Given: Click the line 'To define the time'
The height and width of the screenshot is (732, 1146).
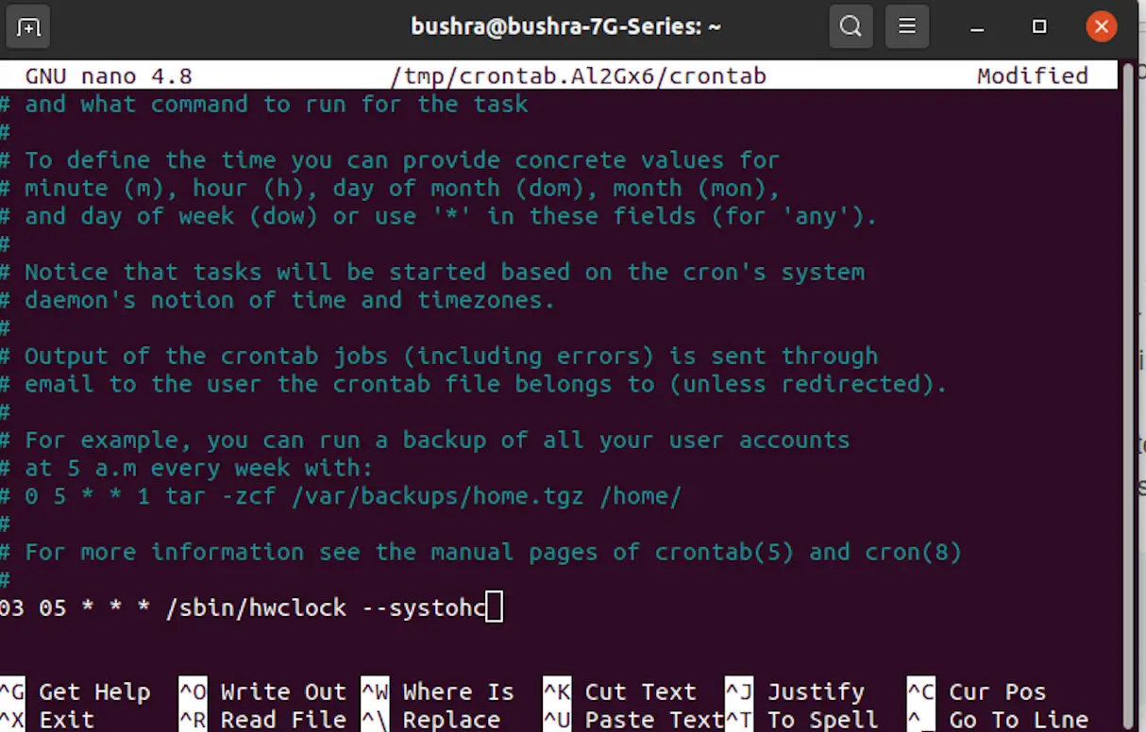Looking at the screenshot, I should (390, 160).
